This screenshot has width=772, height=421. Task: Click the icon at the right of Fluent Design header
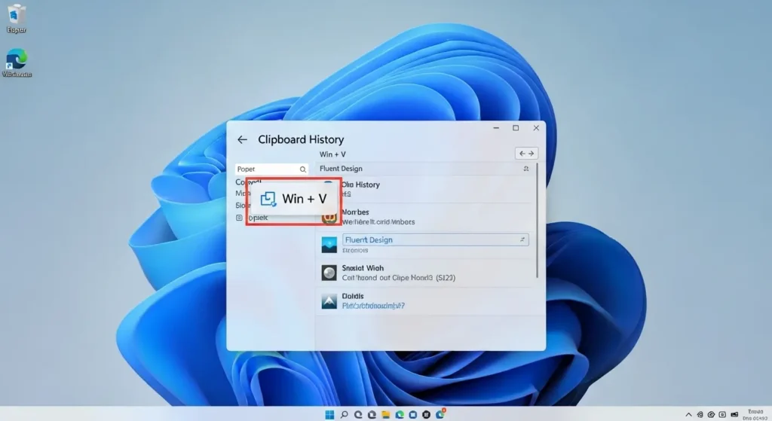pyautogui.click(x=525, y=169)
